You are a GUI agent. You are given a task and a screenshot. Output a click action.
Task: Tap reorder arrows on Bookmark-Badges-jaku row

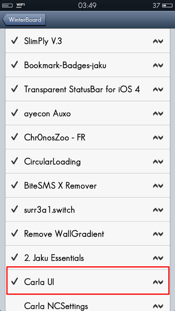coord(158,66)
